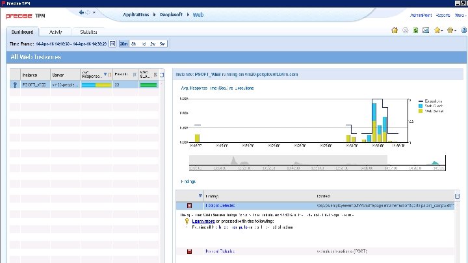Viewport: 468px width, 263px height.
Task: Go to the Home dashboard icon
Action: pos(395,30)
